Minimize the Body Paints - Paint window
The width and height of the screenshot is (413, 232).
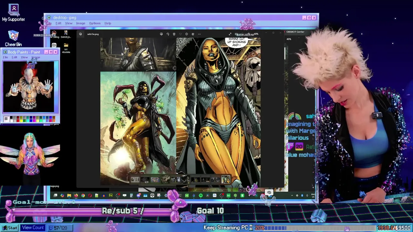pos(46,52)
